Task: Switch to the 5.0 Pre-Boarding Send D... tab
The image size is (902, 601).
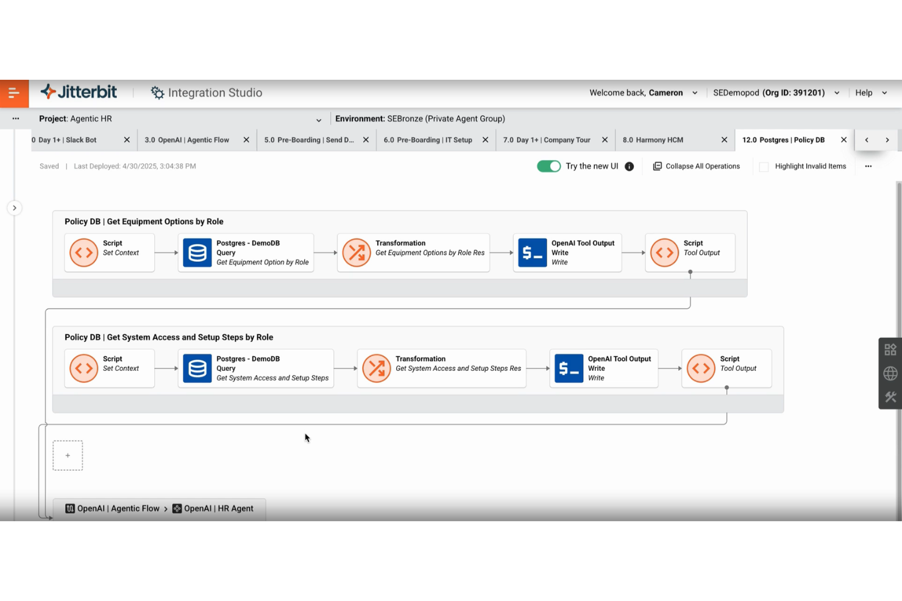Action: point(309,140)
